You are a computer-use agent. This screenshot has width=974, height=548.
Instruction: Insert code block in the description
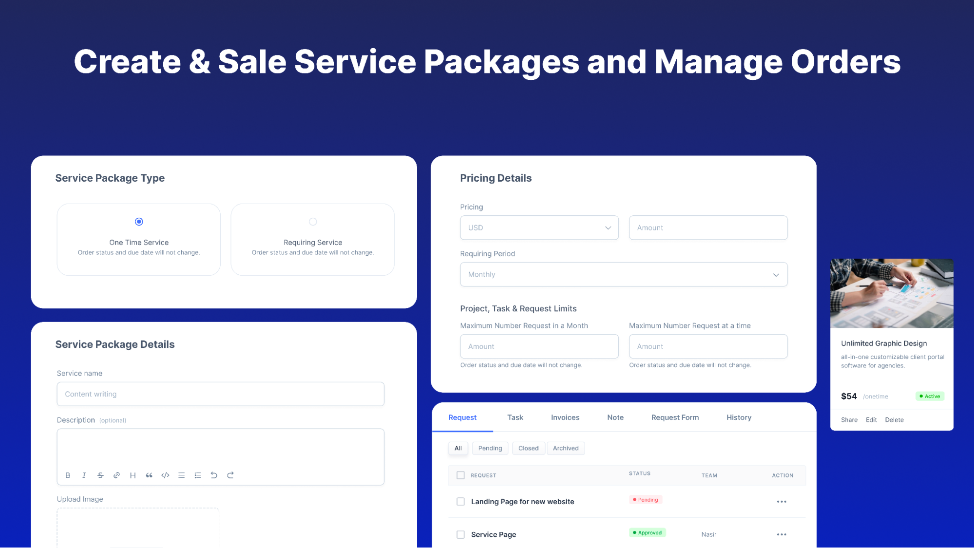(x=165, y=475)
